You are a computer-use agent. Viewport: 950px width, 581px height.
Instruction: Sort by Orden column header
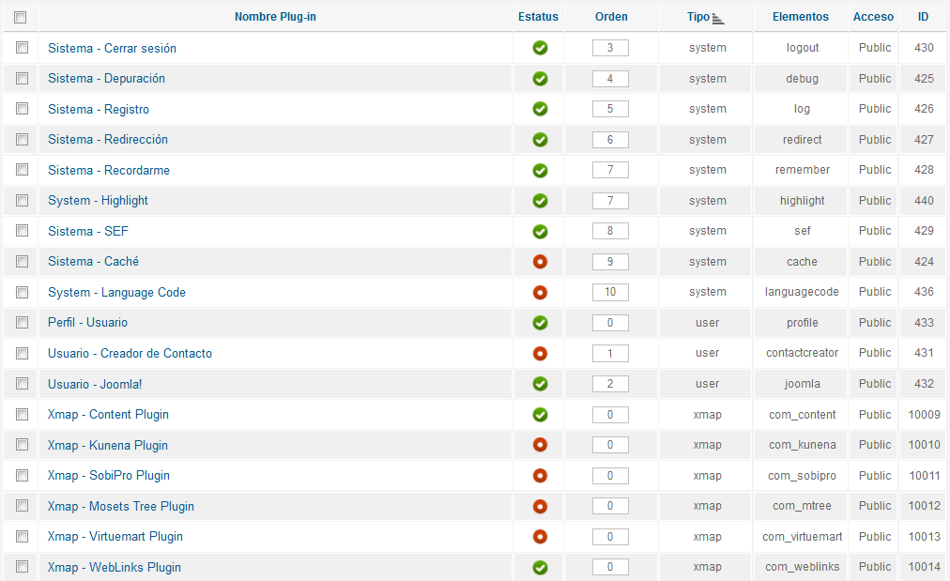click(611, 17)
